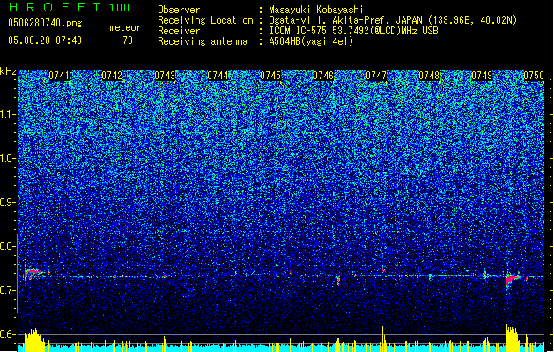Click the 0747 time marker
Screen dimensions: 554x352
(376, 76)
